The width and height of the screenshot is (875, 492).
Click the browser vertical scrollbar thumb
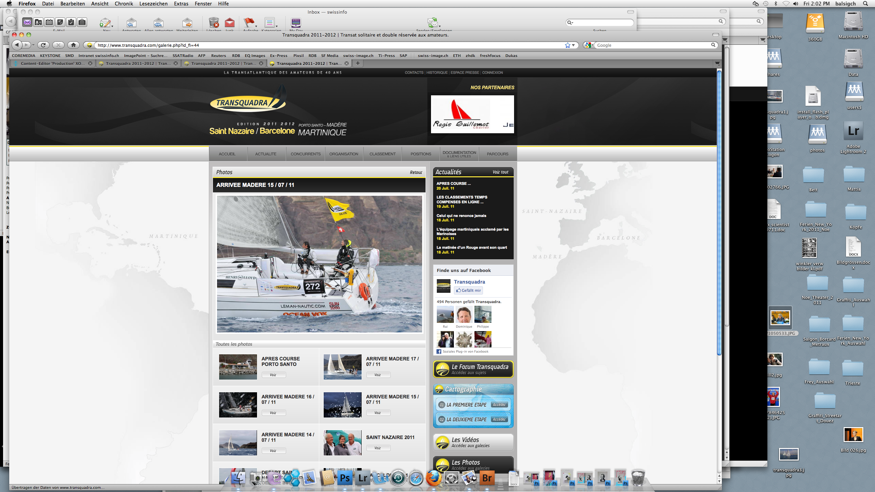point(719,212)
